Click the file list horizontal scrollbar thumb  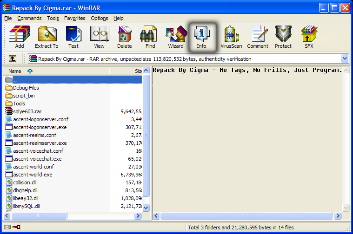click(39, 215)
